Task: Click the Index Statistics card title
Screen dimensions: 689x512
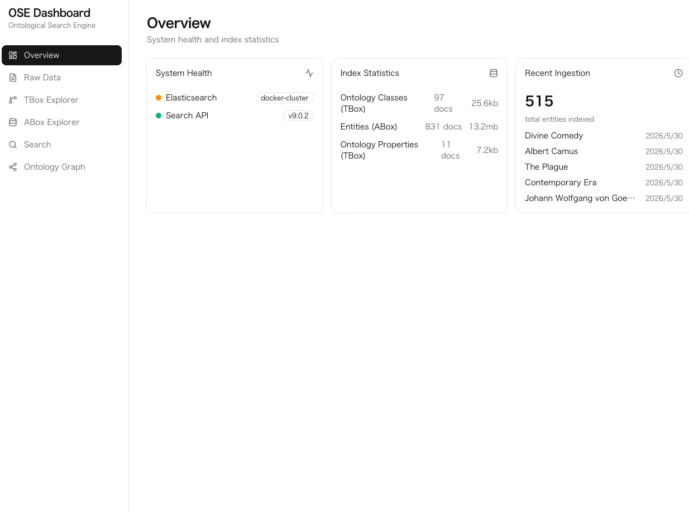Action: click(370, 73)
